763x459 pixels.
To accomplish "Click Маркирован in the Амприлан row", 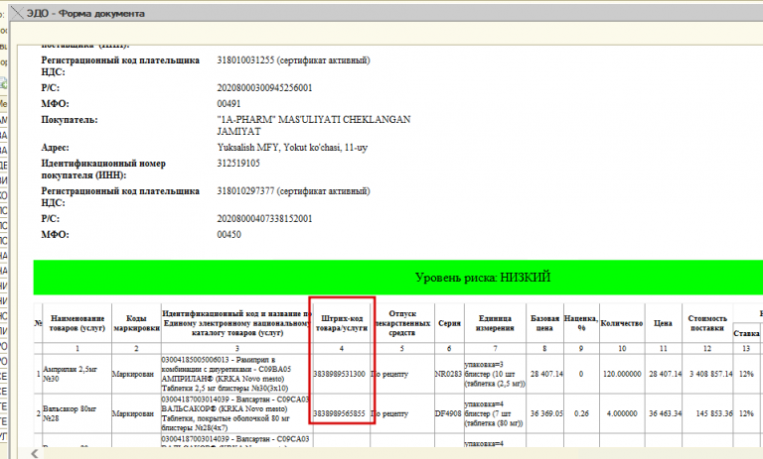I will [136, 374].
